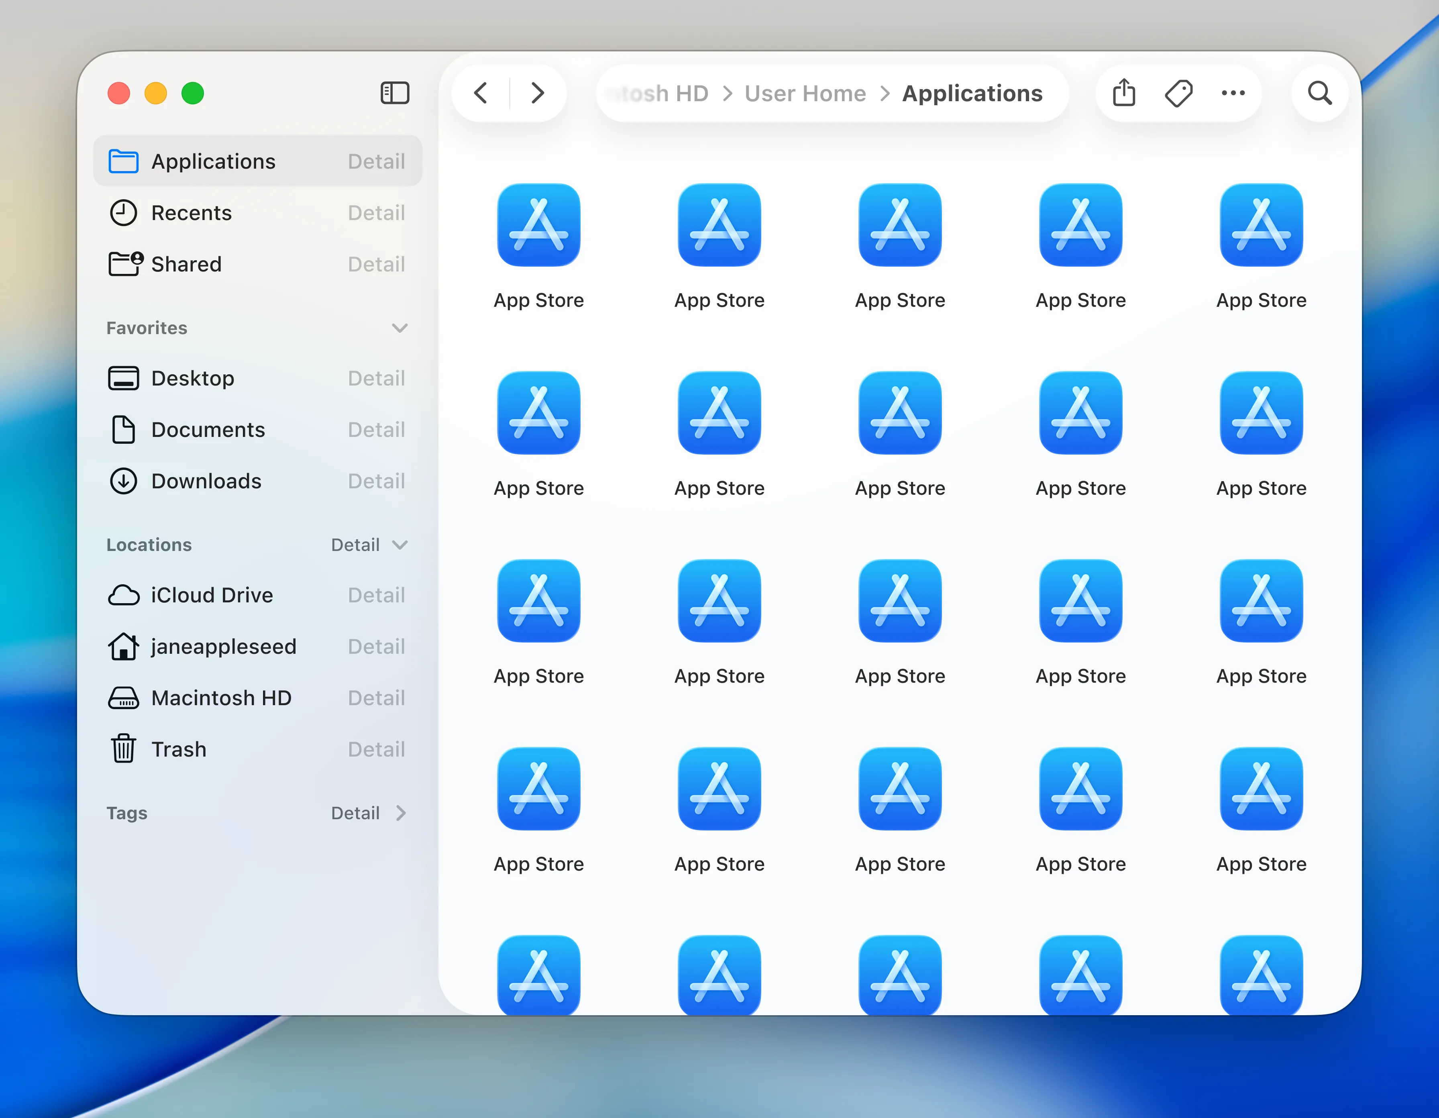Click Detail beside the Tags header

click(355, 813)
